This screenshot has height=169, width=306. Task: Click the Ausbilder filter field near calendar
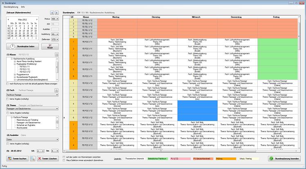(x=55, y=29)
